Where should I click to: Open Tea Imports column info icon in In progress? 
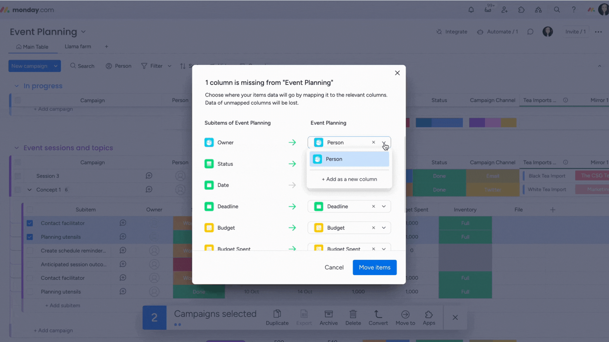(566, 100)
